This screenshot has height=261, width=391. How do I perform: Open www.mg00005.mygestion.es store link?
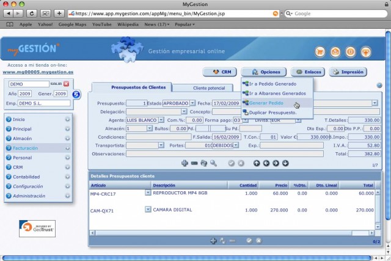tap(38, 72)
